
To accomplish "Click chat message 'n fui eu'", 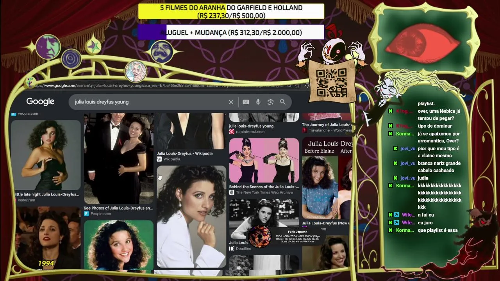I will pyautogui.click(x=426, y=215).
